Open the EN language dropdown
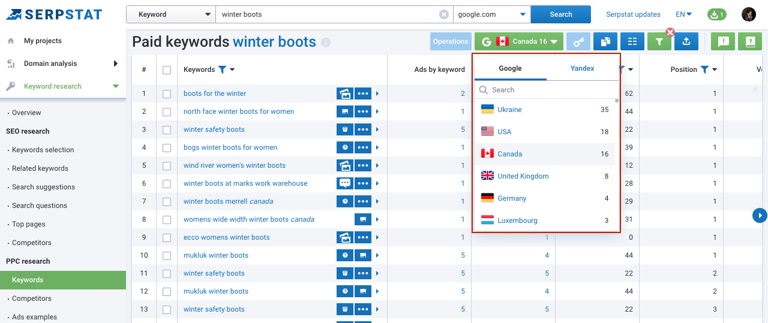 click(x=683, y=14)
